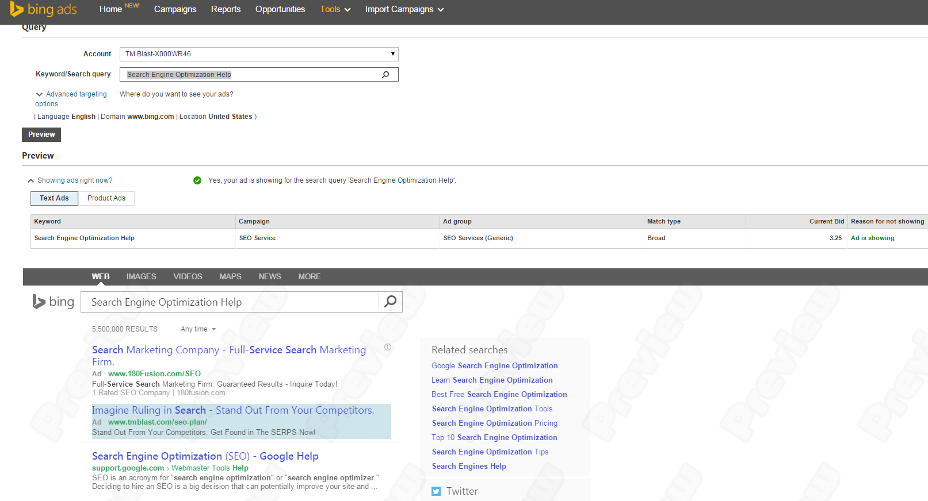Click the Match type column header

coord(695,221)
